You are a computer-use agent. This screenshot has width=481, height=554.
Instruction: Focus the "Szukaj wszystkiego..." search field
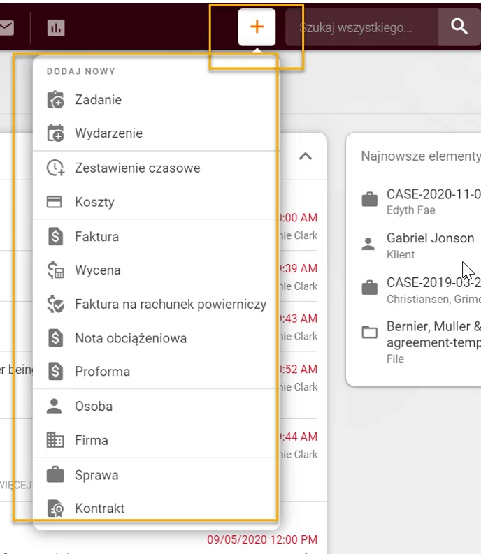362,27
